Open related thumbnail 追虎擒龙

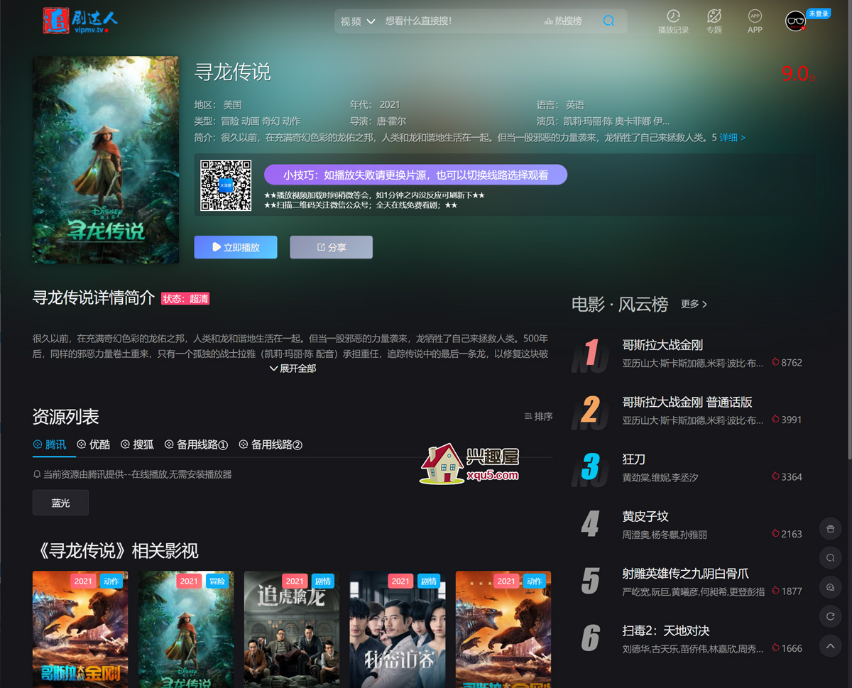pos(292,629)
